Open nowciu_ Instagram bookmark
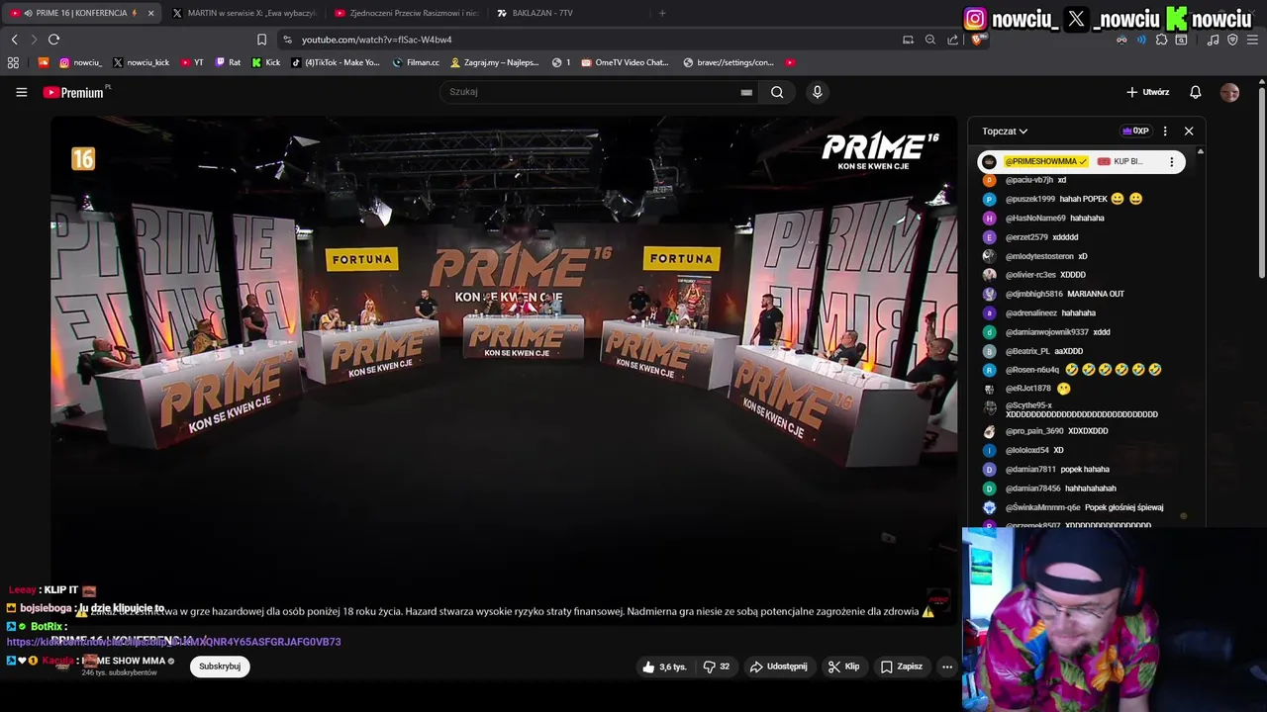The height and width of the screenshot is (712, 1267). 80,62
